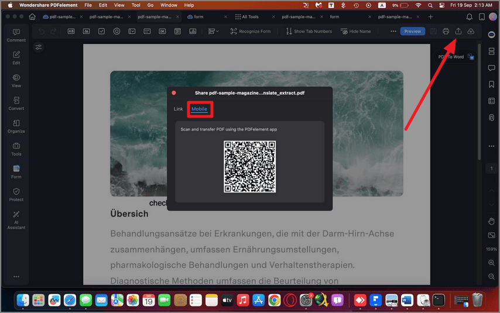Add a date field form element
The width and height of the screenshot is (500, 313).
pyautogui.click(x=177, y=31)
